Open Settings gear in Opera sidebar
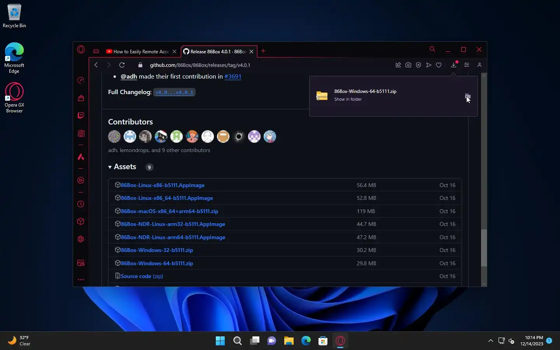Screen dimensions: 560x350 81,239
